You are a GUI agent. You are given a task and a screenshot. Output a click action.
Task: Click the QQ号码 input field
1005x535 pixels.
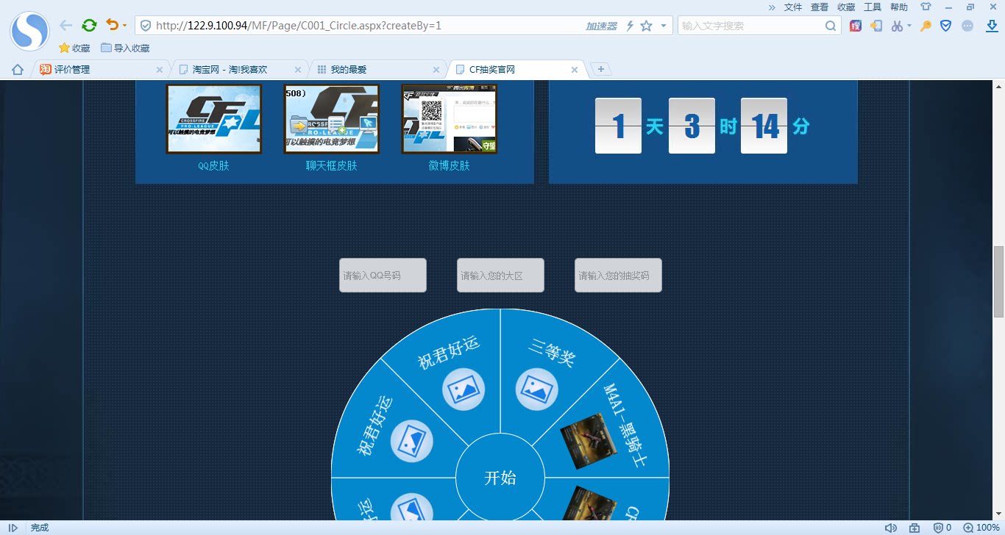pos(383,274)
